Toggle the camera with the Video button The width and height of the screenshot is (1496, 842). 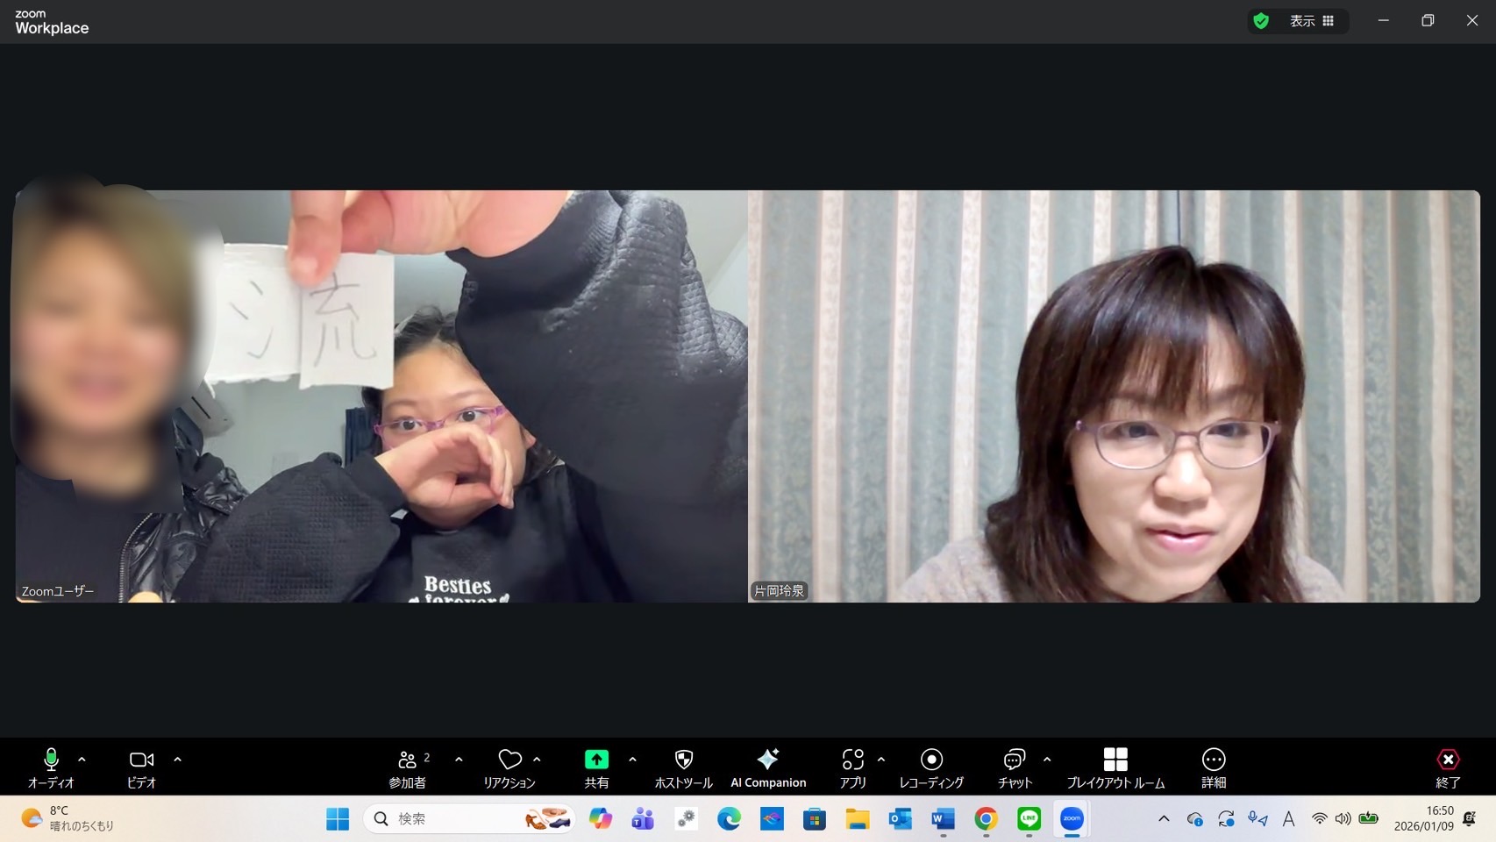click(141, 767)
